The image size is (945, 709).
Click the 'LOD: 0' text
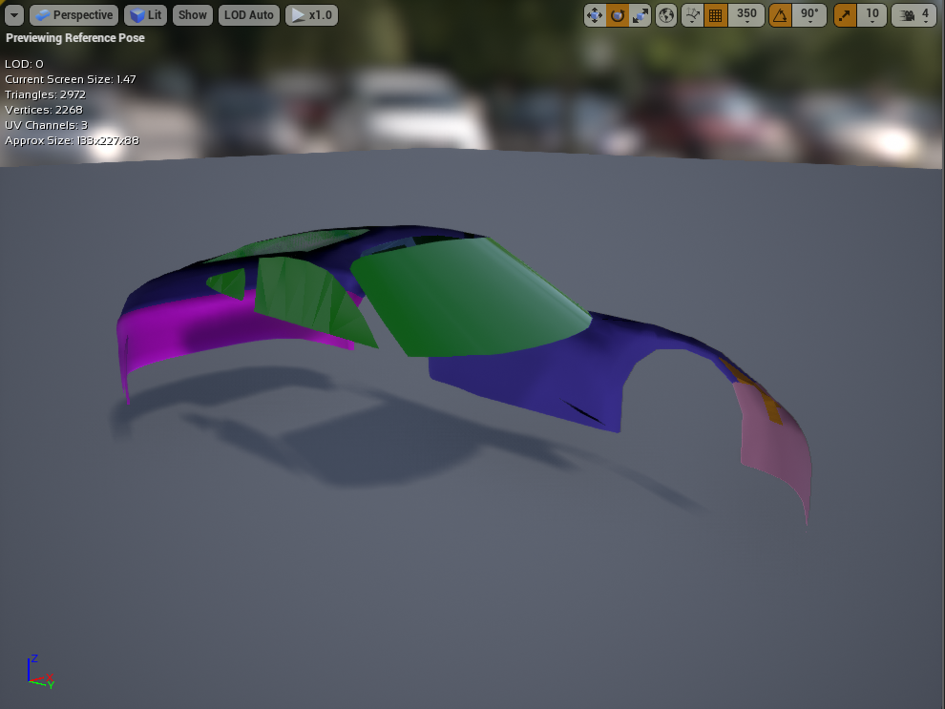tap(24, 64)
